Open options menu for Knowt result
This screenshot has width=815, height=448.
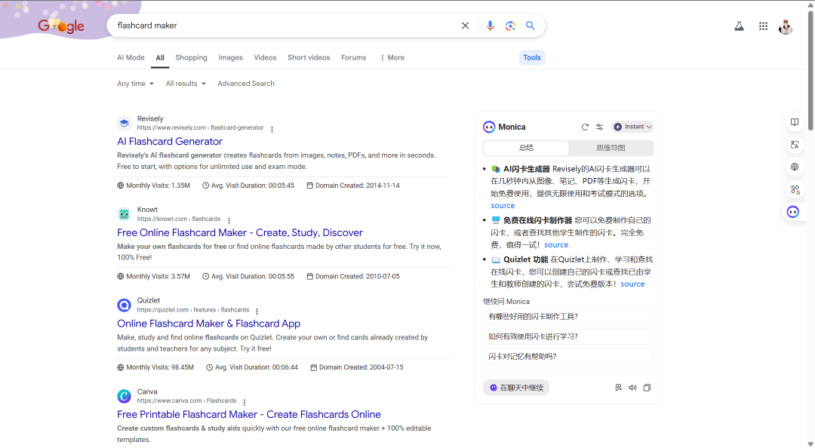click(229, 220)
